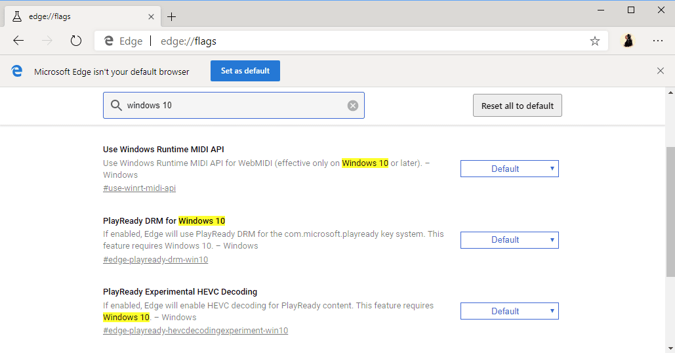Maximize the Edge window
The width and height of the screenshot is (675, 353).
[x=631, y=10]
